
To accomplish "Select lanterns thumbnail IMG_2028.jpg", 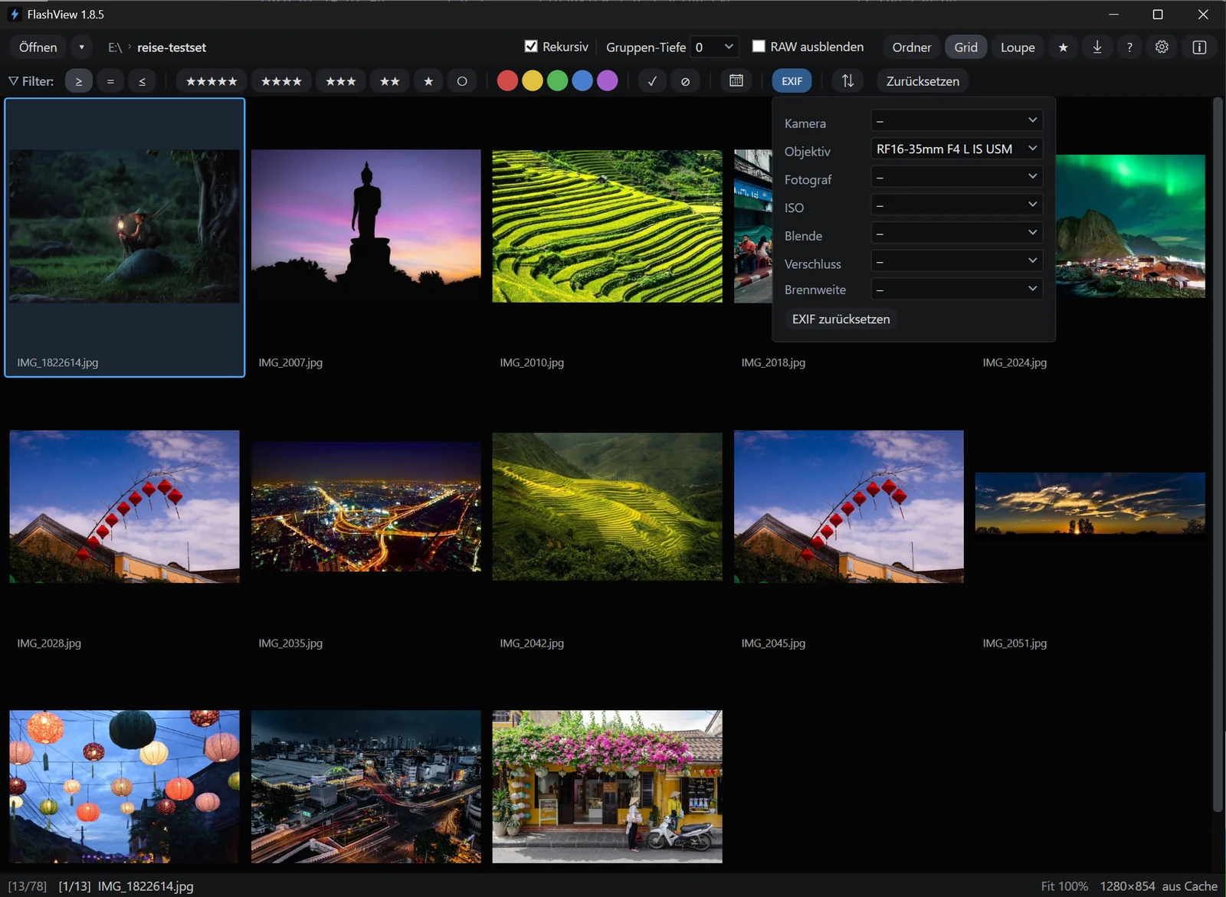I will (124, 506).
